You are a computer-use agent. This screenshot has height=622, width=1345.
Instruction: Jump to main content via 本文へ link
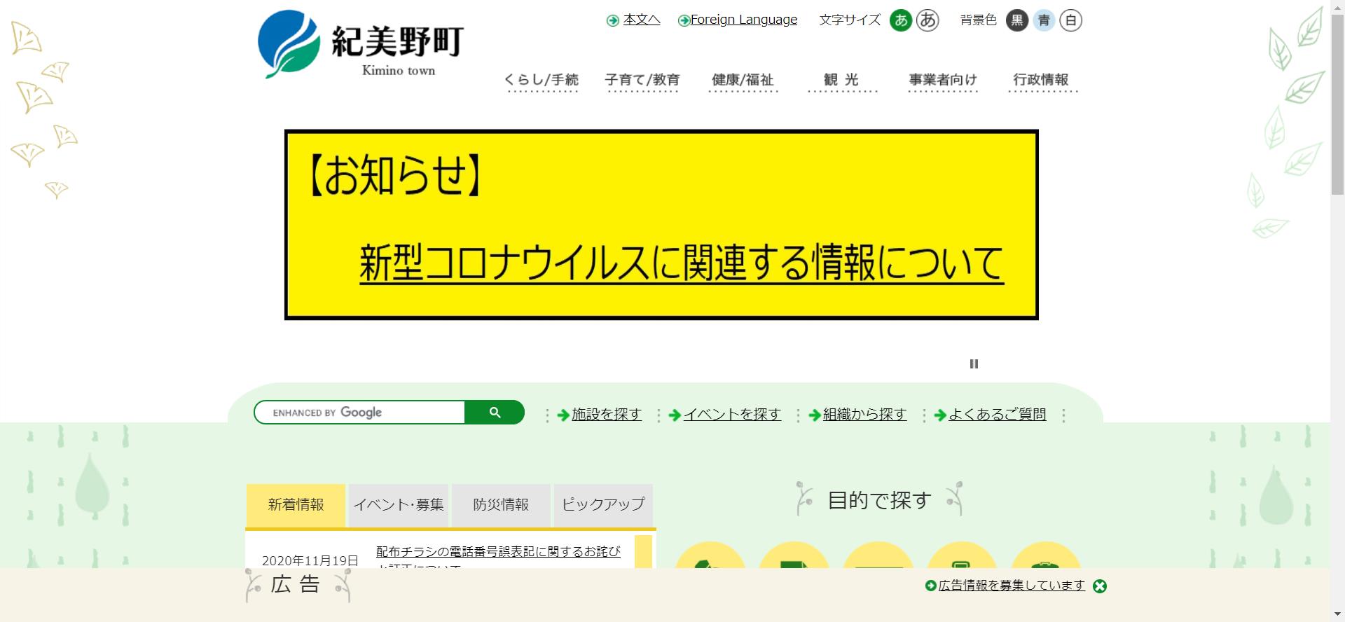pyautogui.click(x=642, y=20)
